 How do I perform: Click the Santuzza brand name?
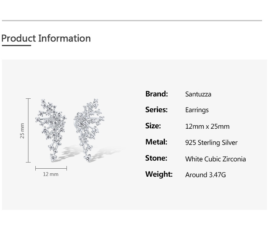198,94
